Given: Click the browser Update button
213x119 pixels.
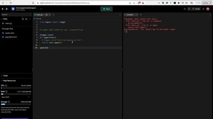Looking at the screenshot, I should pos(207,3).
